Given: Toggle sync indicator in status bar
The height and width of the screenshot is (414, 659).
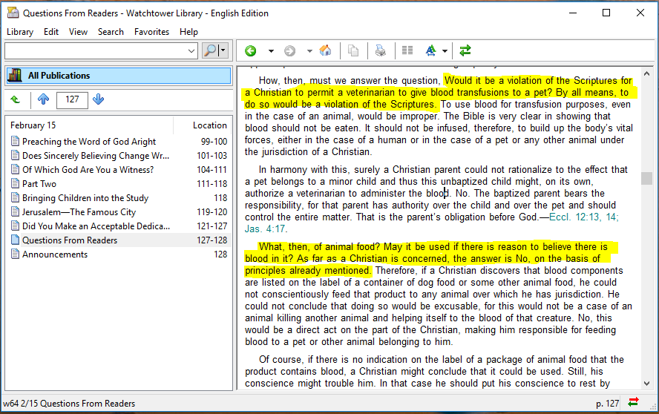Looking at the screenshot, I should [x=633, y=403].
